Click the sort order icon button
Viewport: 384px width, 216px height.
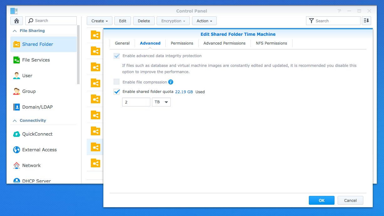(366, 21)
